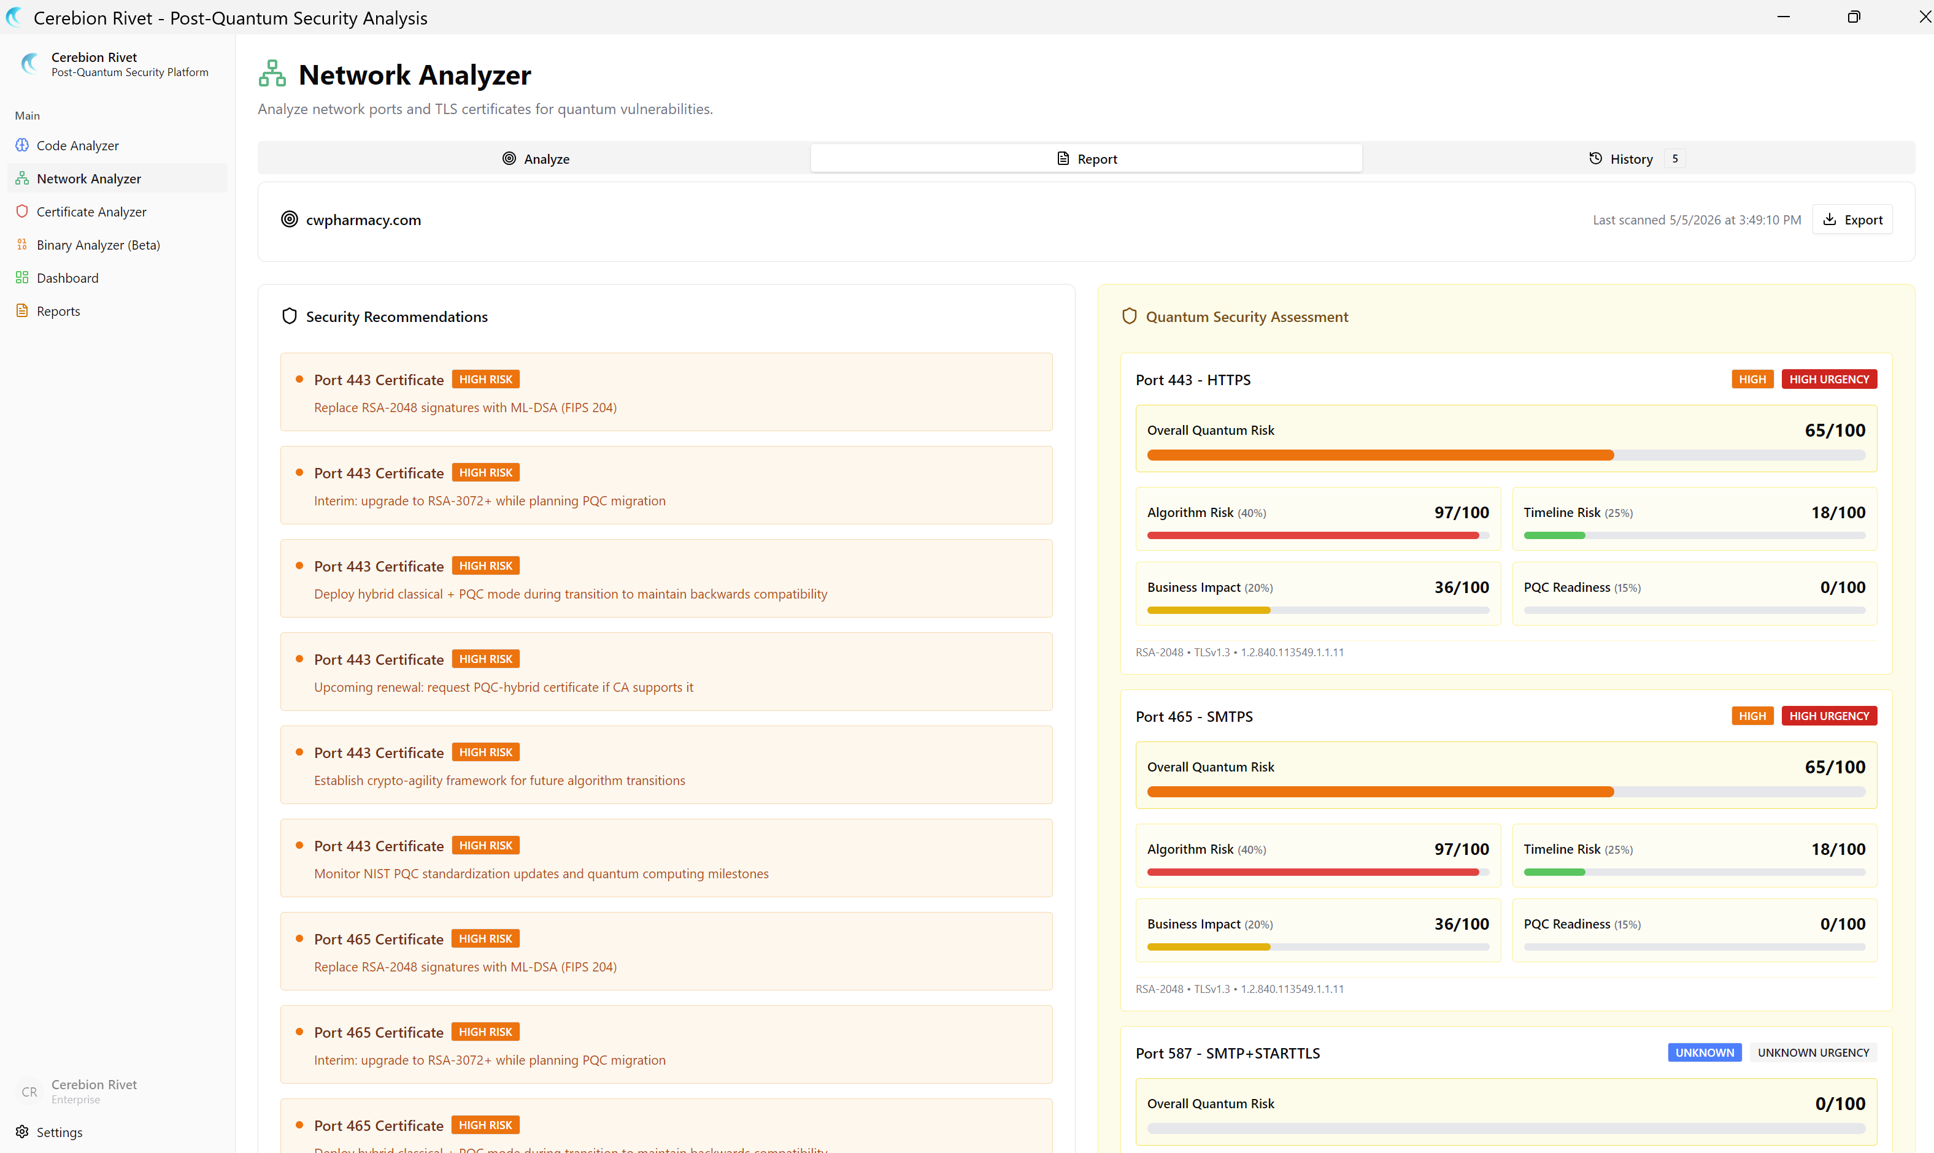Click the Analyze tab target icon
The image size is (1934, 1153).
[x=509, y=158]
